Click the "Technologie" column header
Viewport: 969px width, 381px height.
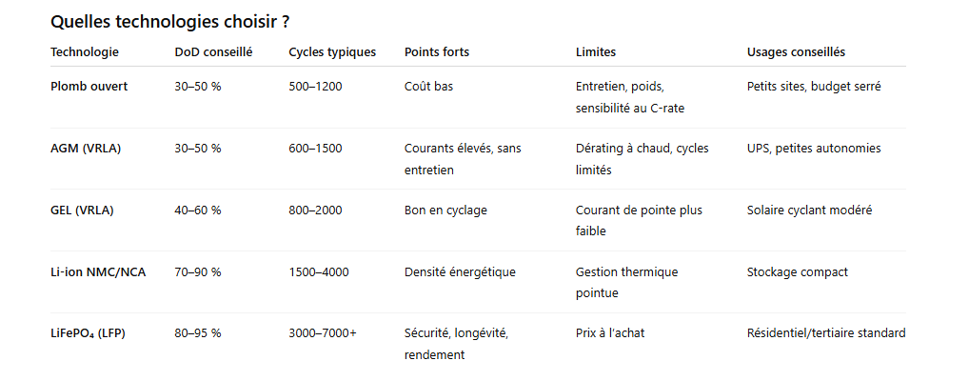85,52
